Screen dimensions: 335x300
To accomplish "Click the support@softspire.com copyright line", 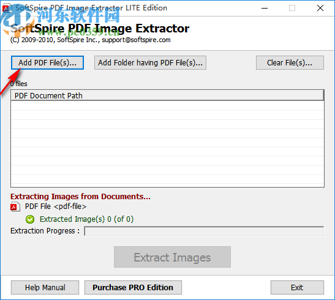I will pyautogui.click(x=91, y=40).
